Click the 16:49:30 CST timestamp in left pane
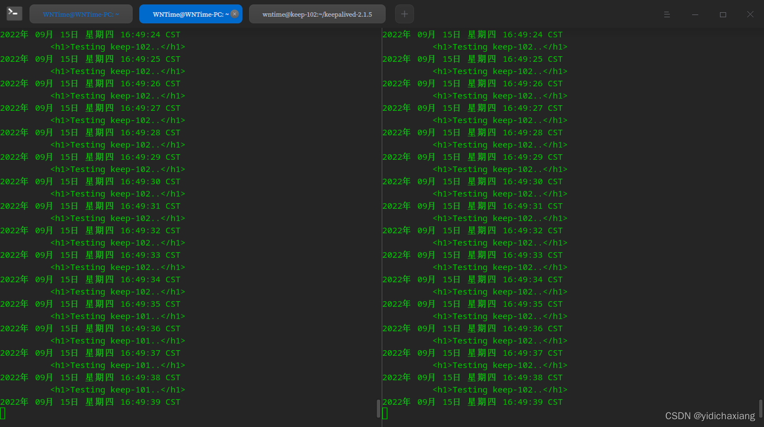This screenshot has width=764, height=427. (150, 181)
